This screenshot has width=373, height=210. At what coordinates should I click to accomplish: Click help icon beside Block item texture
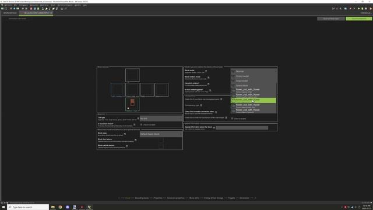coord(135,140)
